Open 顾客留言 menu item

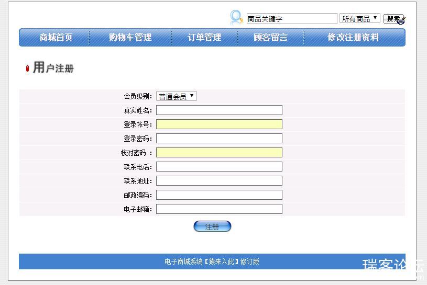pos(270,38)
